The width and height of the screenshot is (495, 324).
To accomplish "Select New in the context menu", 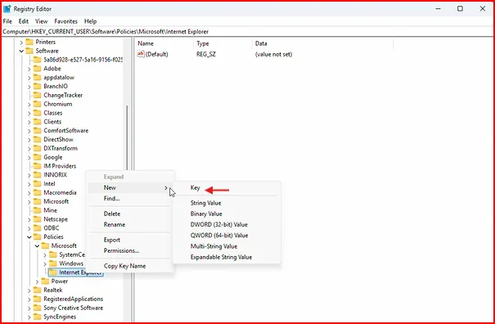I will [x=130, y=187].
